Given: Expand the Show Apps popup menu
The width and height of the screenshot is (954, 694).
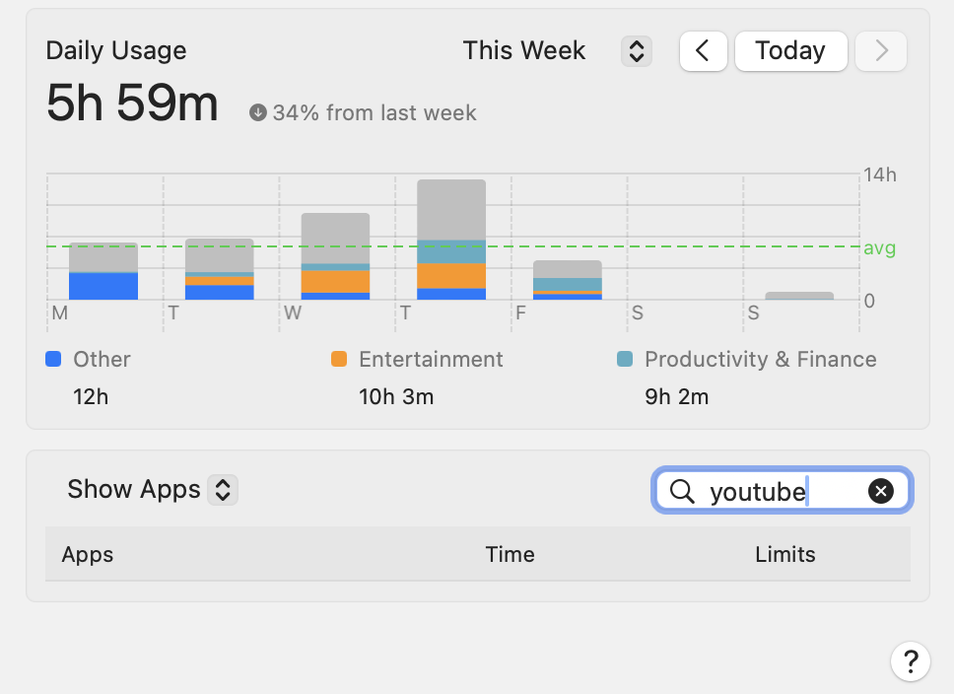Looking at the screenshot, I should pyautogui.click(x=152, y=489).
